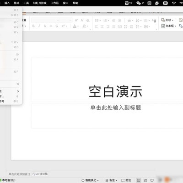Click the convert to smart graphic icon
Screen dimensions: 183x183
[154, 20]
